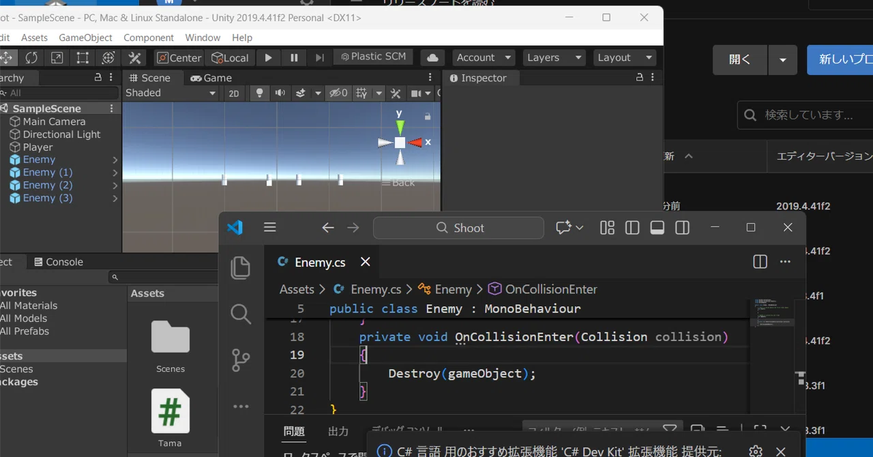873x457 pixels.
Task: Open the Account dropdown
Action: 484,58
